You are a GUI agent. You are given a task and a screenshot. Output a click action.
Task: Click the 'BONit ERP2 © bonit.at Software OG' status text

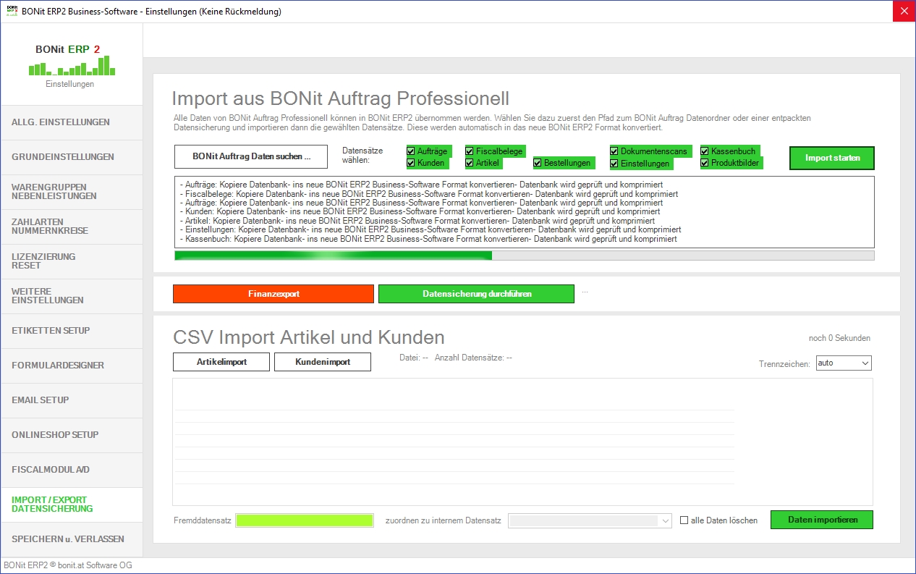click(68, 565)
